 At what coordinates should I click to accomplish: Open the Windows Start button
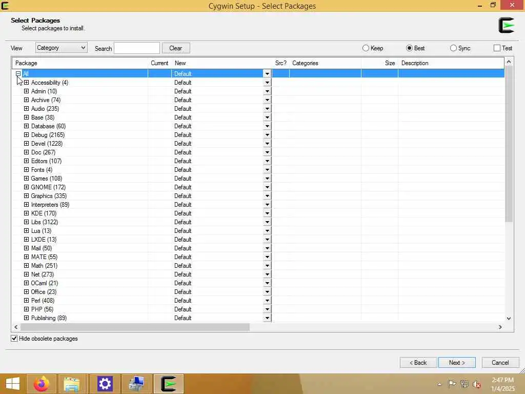point(13,384)
